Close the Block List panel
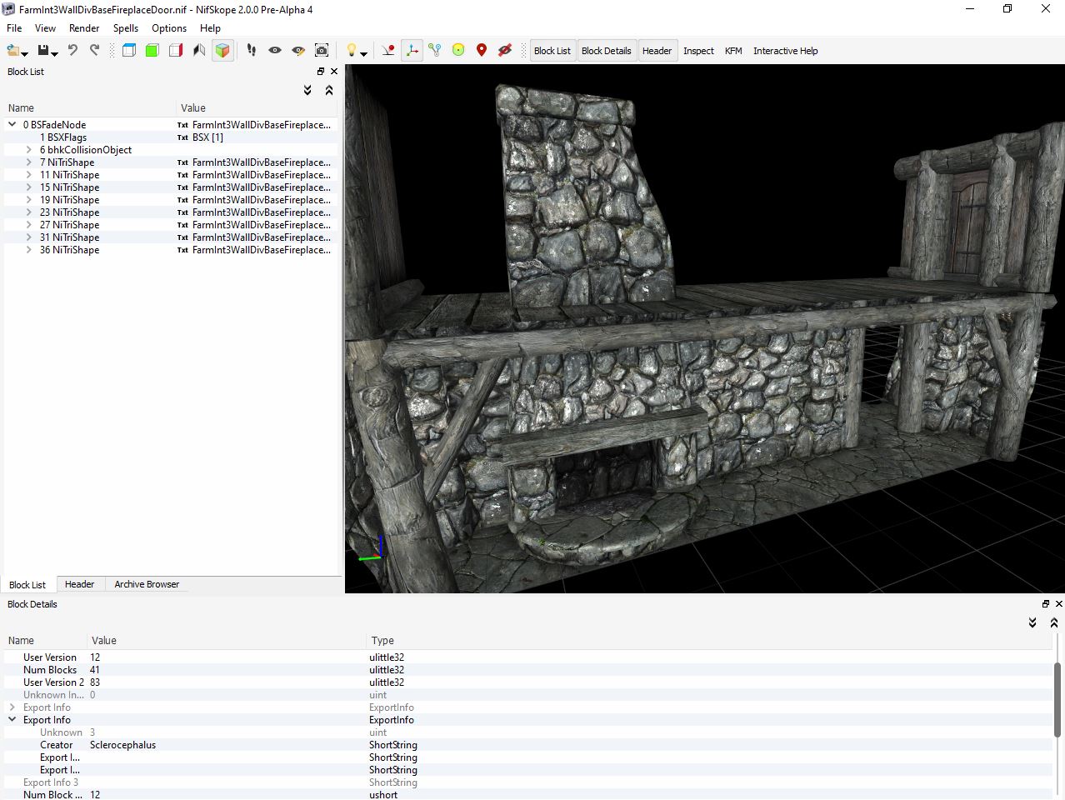Image resolution: width=1065 pixels, height=800 pixels. 334,72
